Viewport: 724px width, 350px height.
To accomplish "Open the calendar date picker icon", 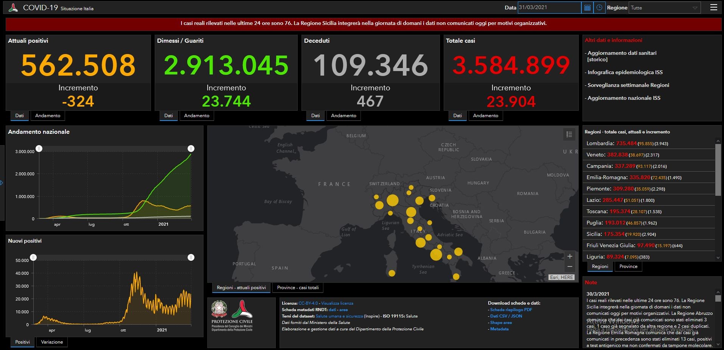I will point(587,8).
